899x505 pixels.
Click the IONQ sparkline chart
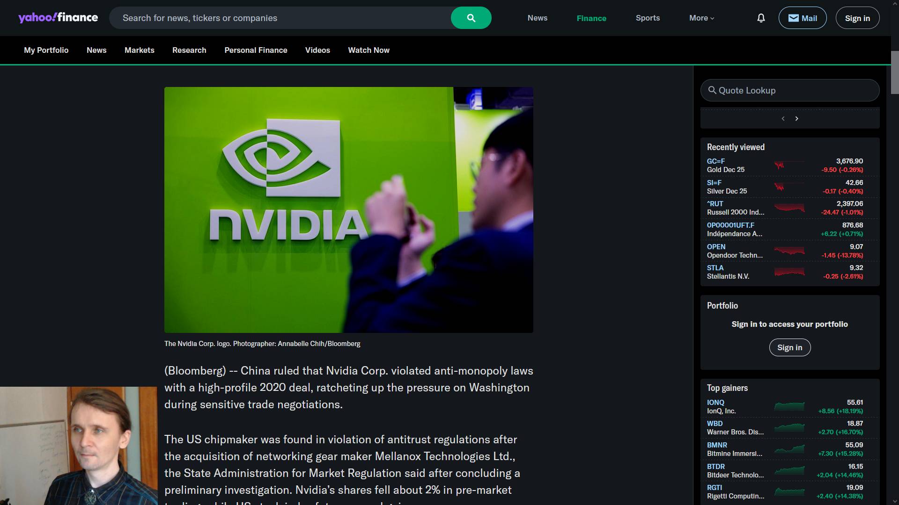click(789, 406)
